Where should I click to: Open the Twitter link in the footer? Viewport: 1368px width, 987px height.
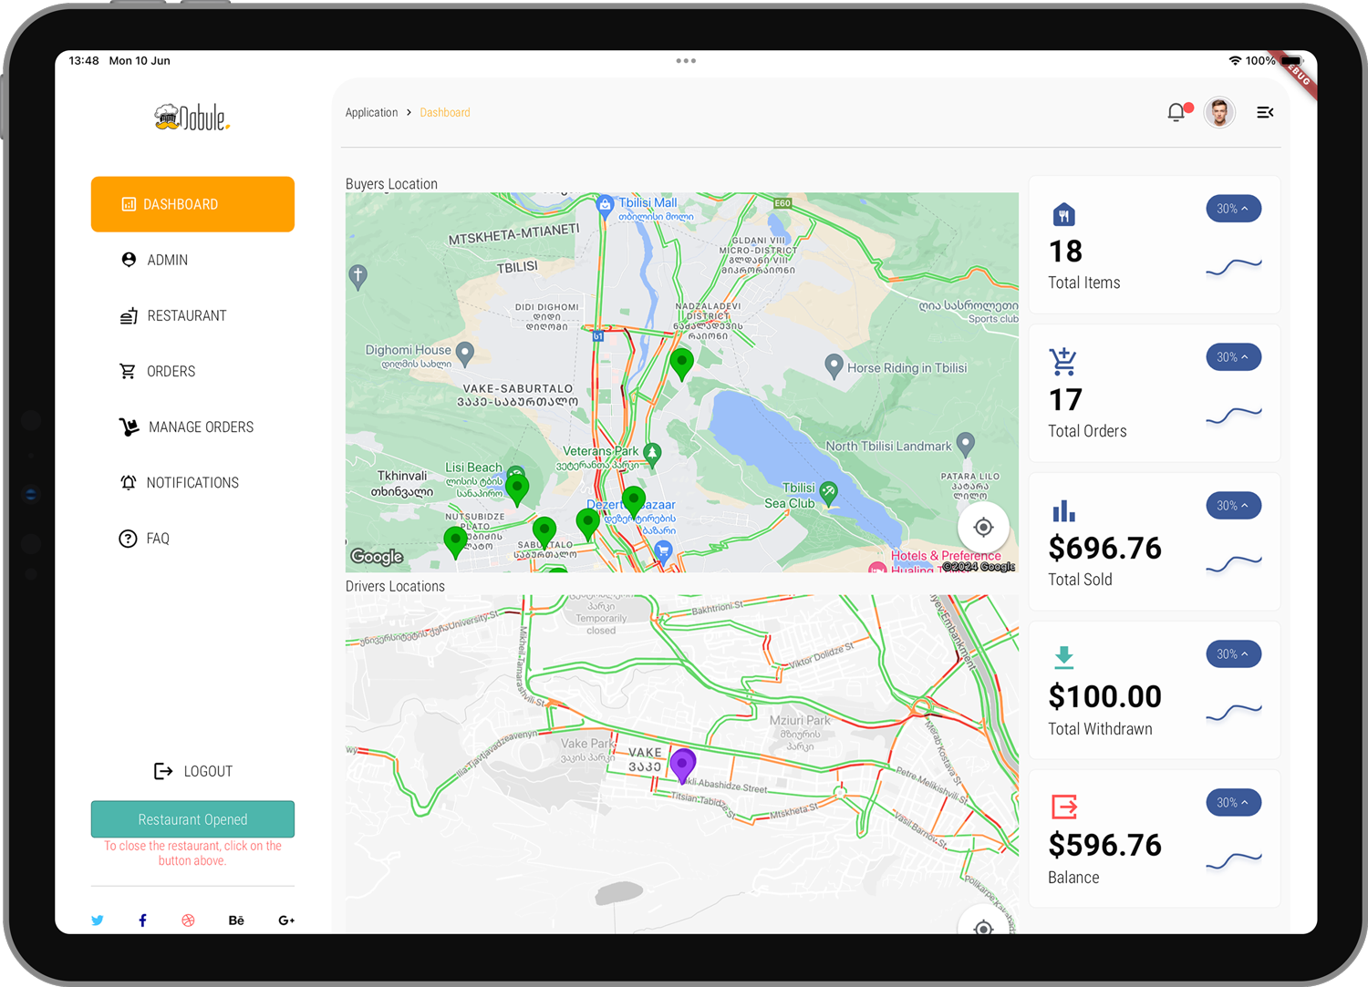[98, 920]
